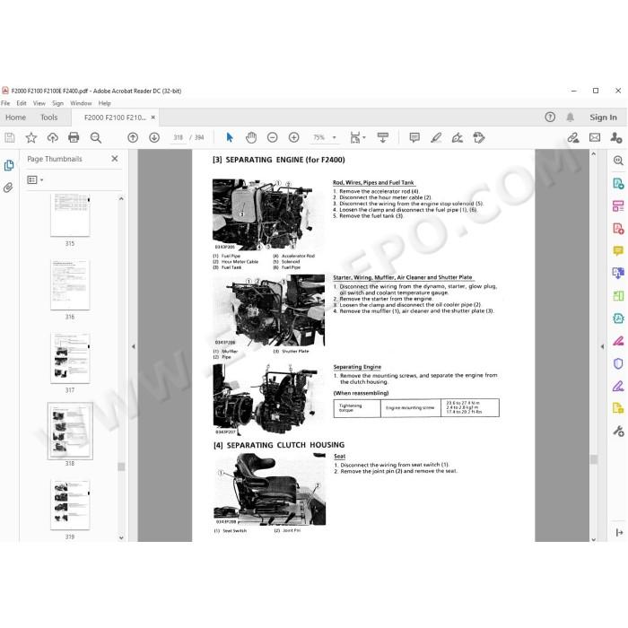Open the search tool in right pane
Screen dimensions: 628x628
(618, 161)
